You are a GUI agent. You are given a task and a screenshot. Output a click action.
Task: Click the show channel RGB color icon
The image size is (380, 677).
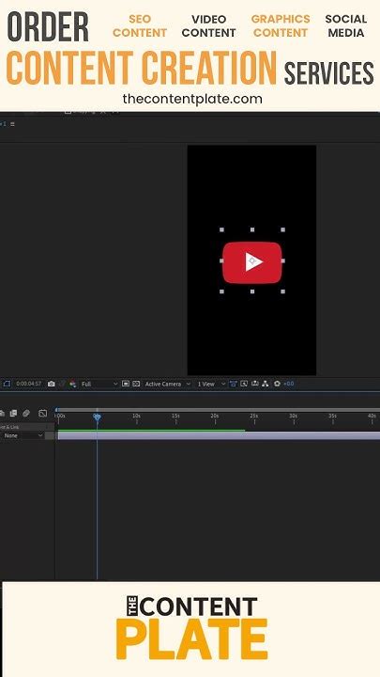coord(72,384)
